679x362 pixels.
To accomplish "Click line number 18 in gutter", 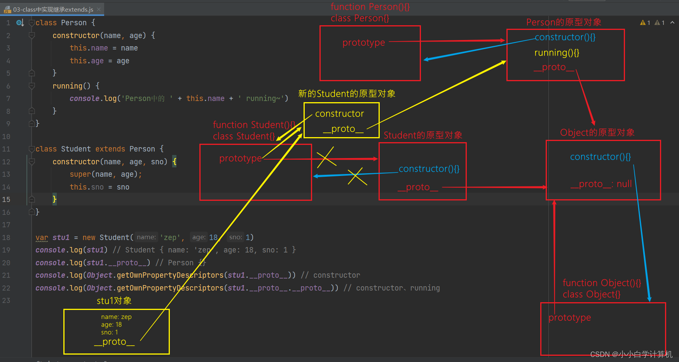I will (x=6, y=237).
